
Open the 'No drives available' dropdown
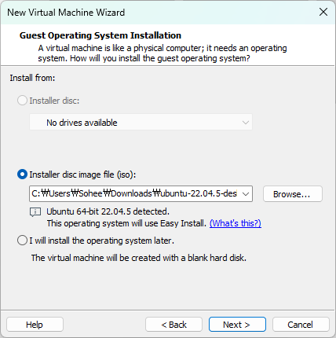[x=141, y=123]
